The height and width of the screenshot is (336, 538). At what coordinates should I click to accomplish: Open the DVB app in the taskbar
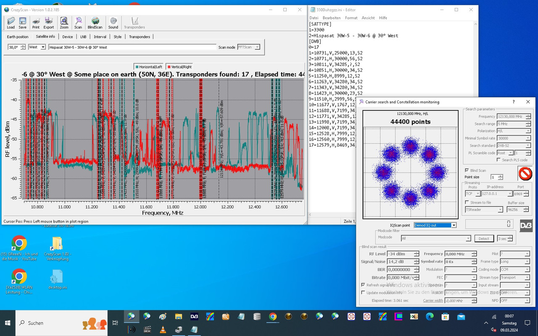194,317
